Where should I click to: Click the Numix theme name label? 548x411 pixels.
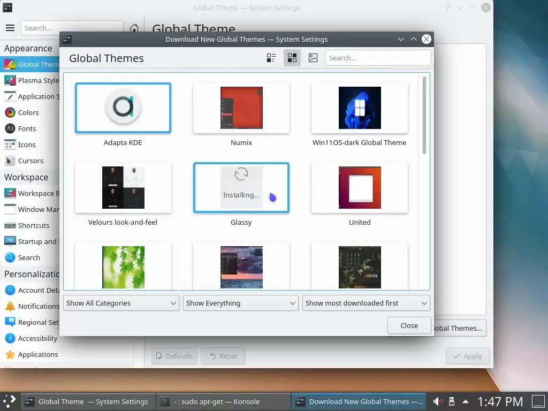point(241,142)
